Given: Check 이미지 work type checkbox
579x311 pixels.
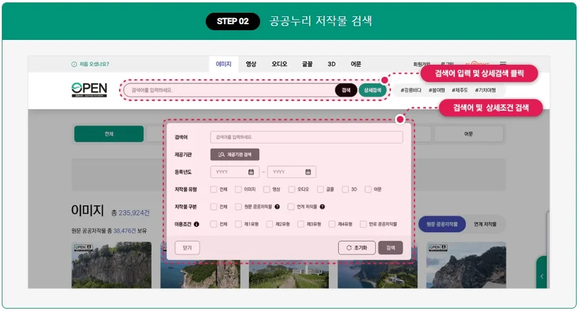Looking at the screenshot, I should 238,189.
